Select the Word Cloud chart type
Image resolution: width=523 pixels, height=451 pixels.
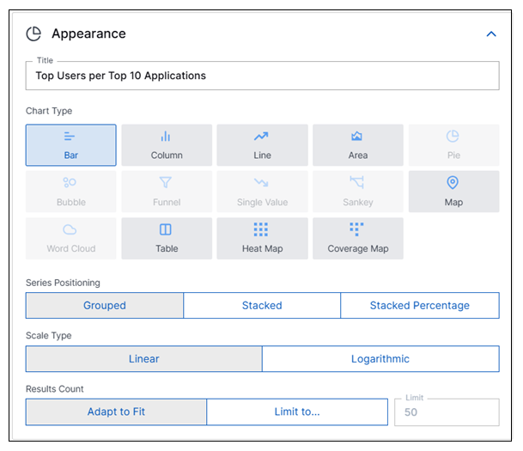coord(71,239)
